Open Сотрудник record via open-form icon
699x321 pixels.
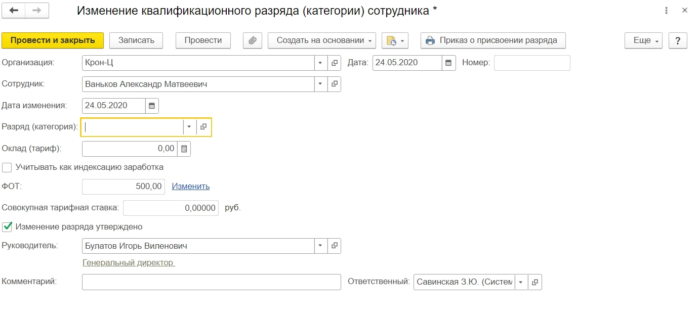coord(335,84)
